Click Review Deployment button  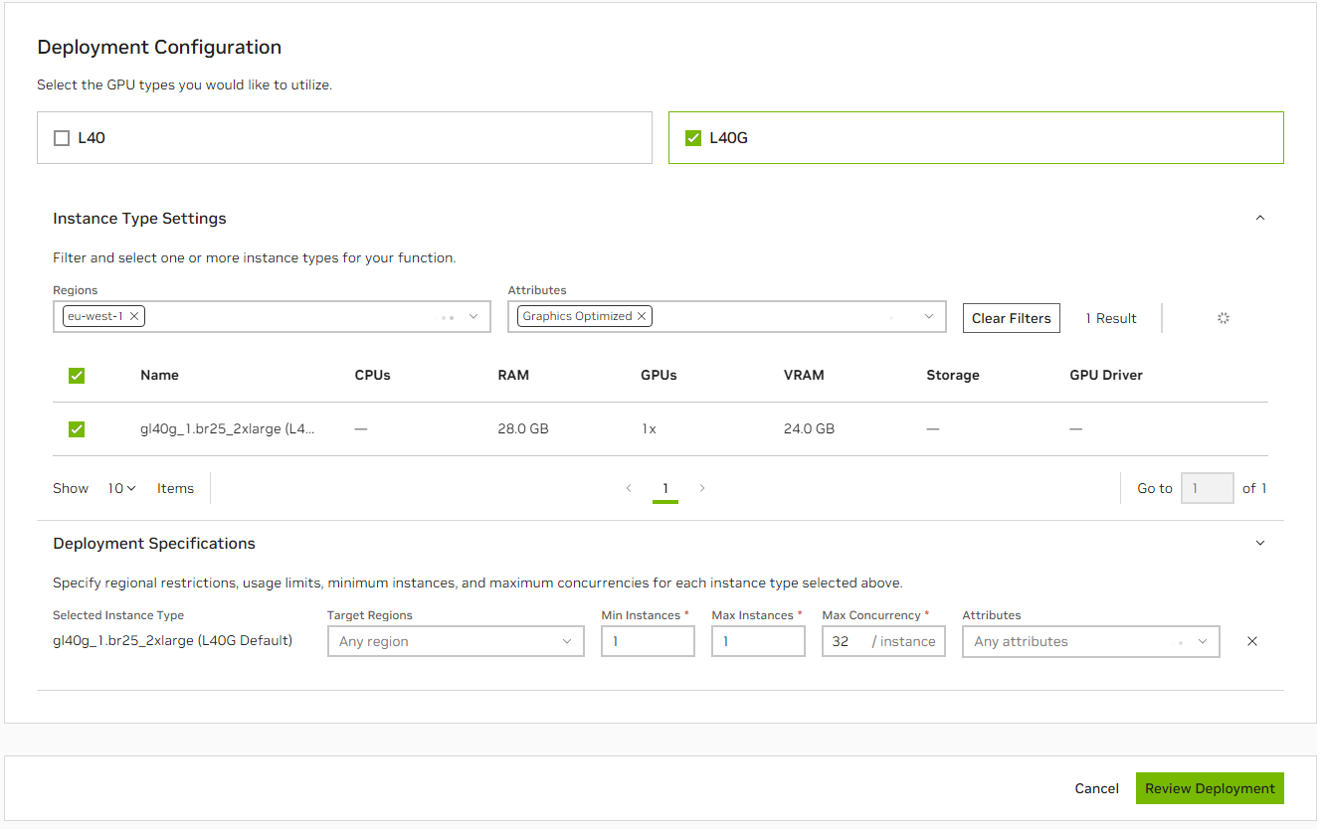click(1209, 788)
